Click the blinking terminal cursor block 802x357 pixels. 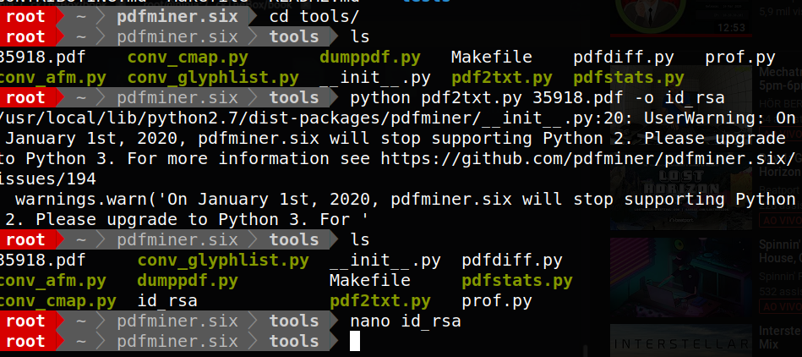[x=355, y=342]
